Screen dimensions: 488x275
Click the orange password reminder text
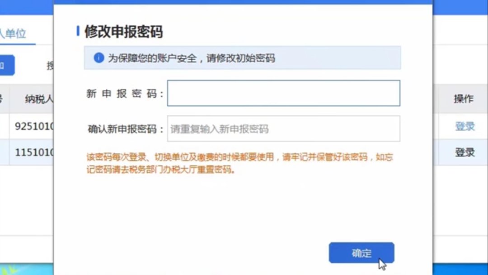point(239,163)
